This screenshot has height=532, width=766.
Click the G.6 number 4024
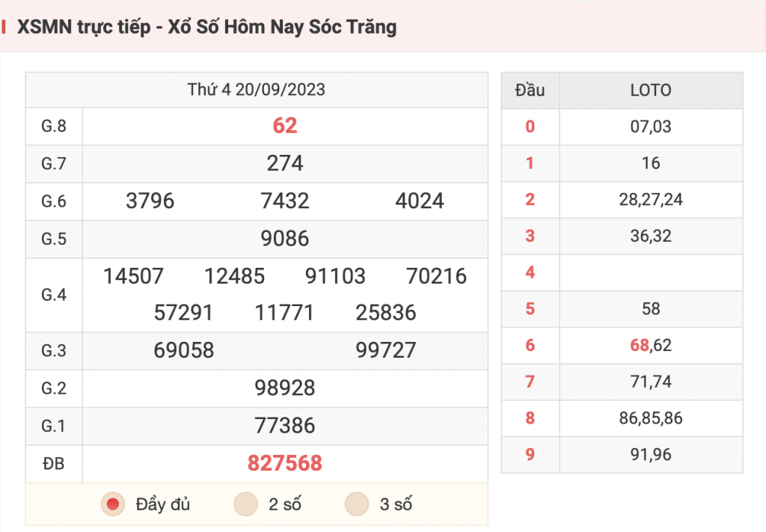(420, 201)
